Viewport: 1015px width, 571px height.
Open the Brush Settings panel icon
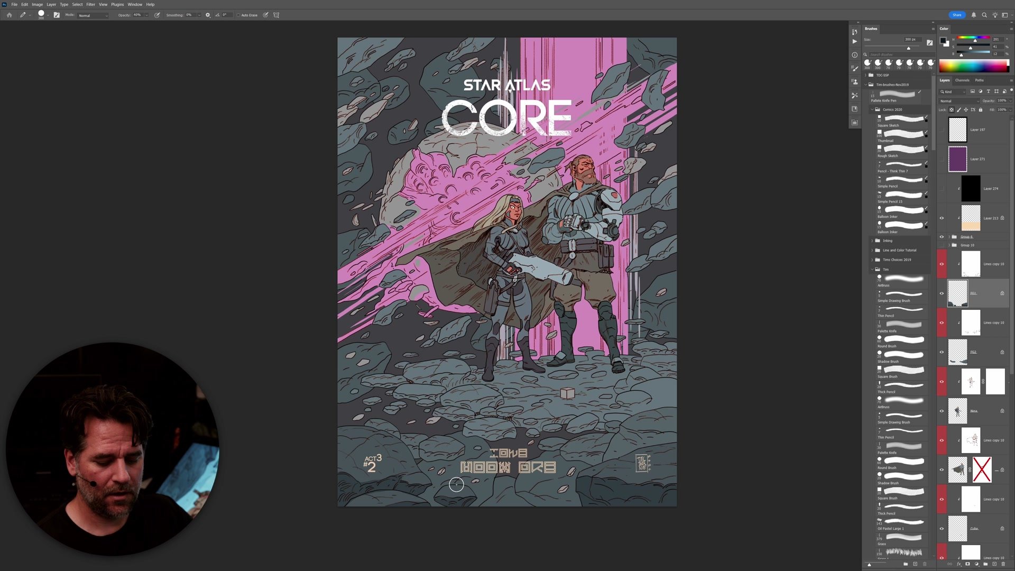[x=854, y=68]
